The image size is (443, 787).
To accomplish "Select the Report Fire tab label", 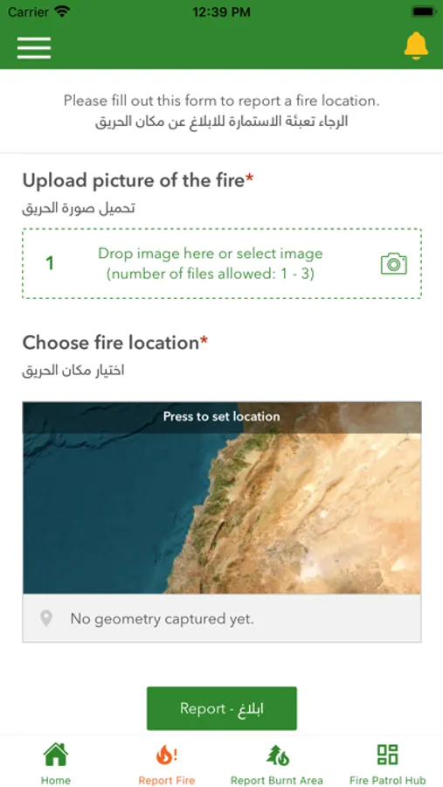I will pos(166,781).
